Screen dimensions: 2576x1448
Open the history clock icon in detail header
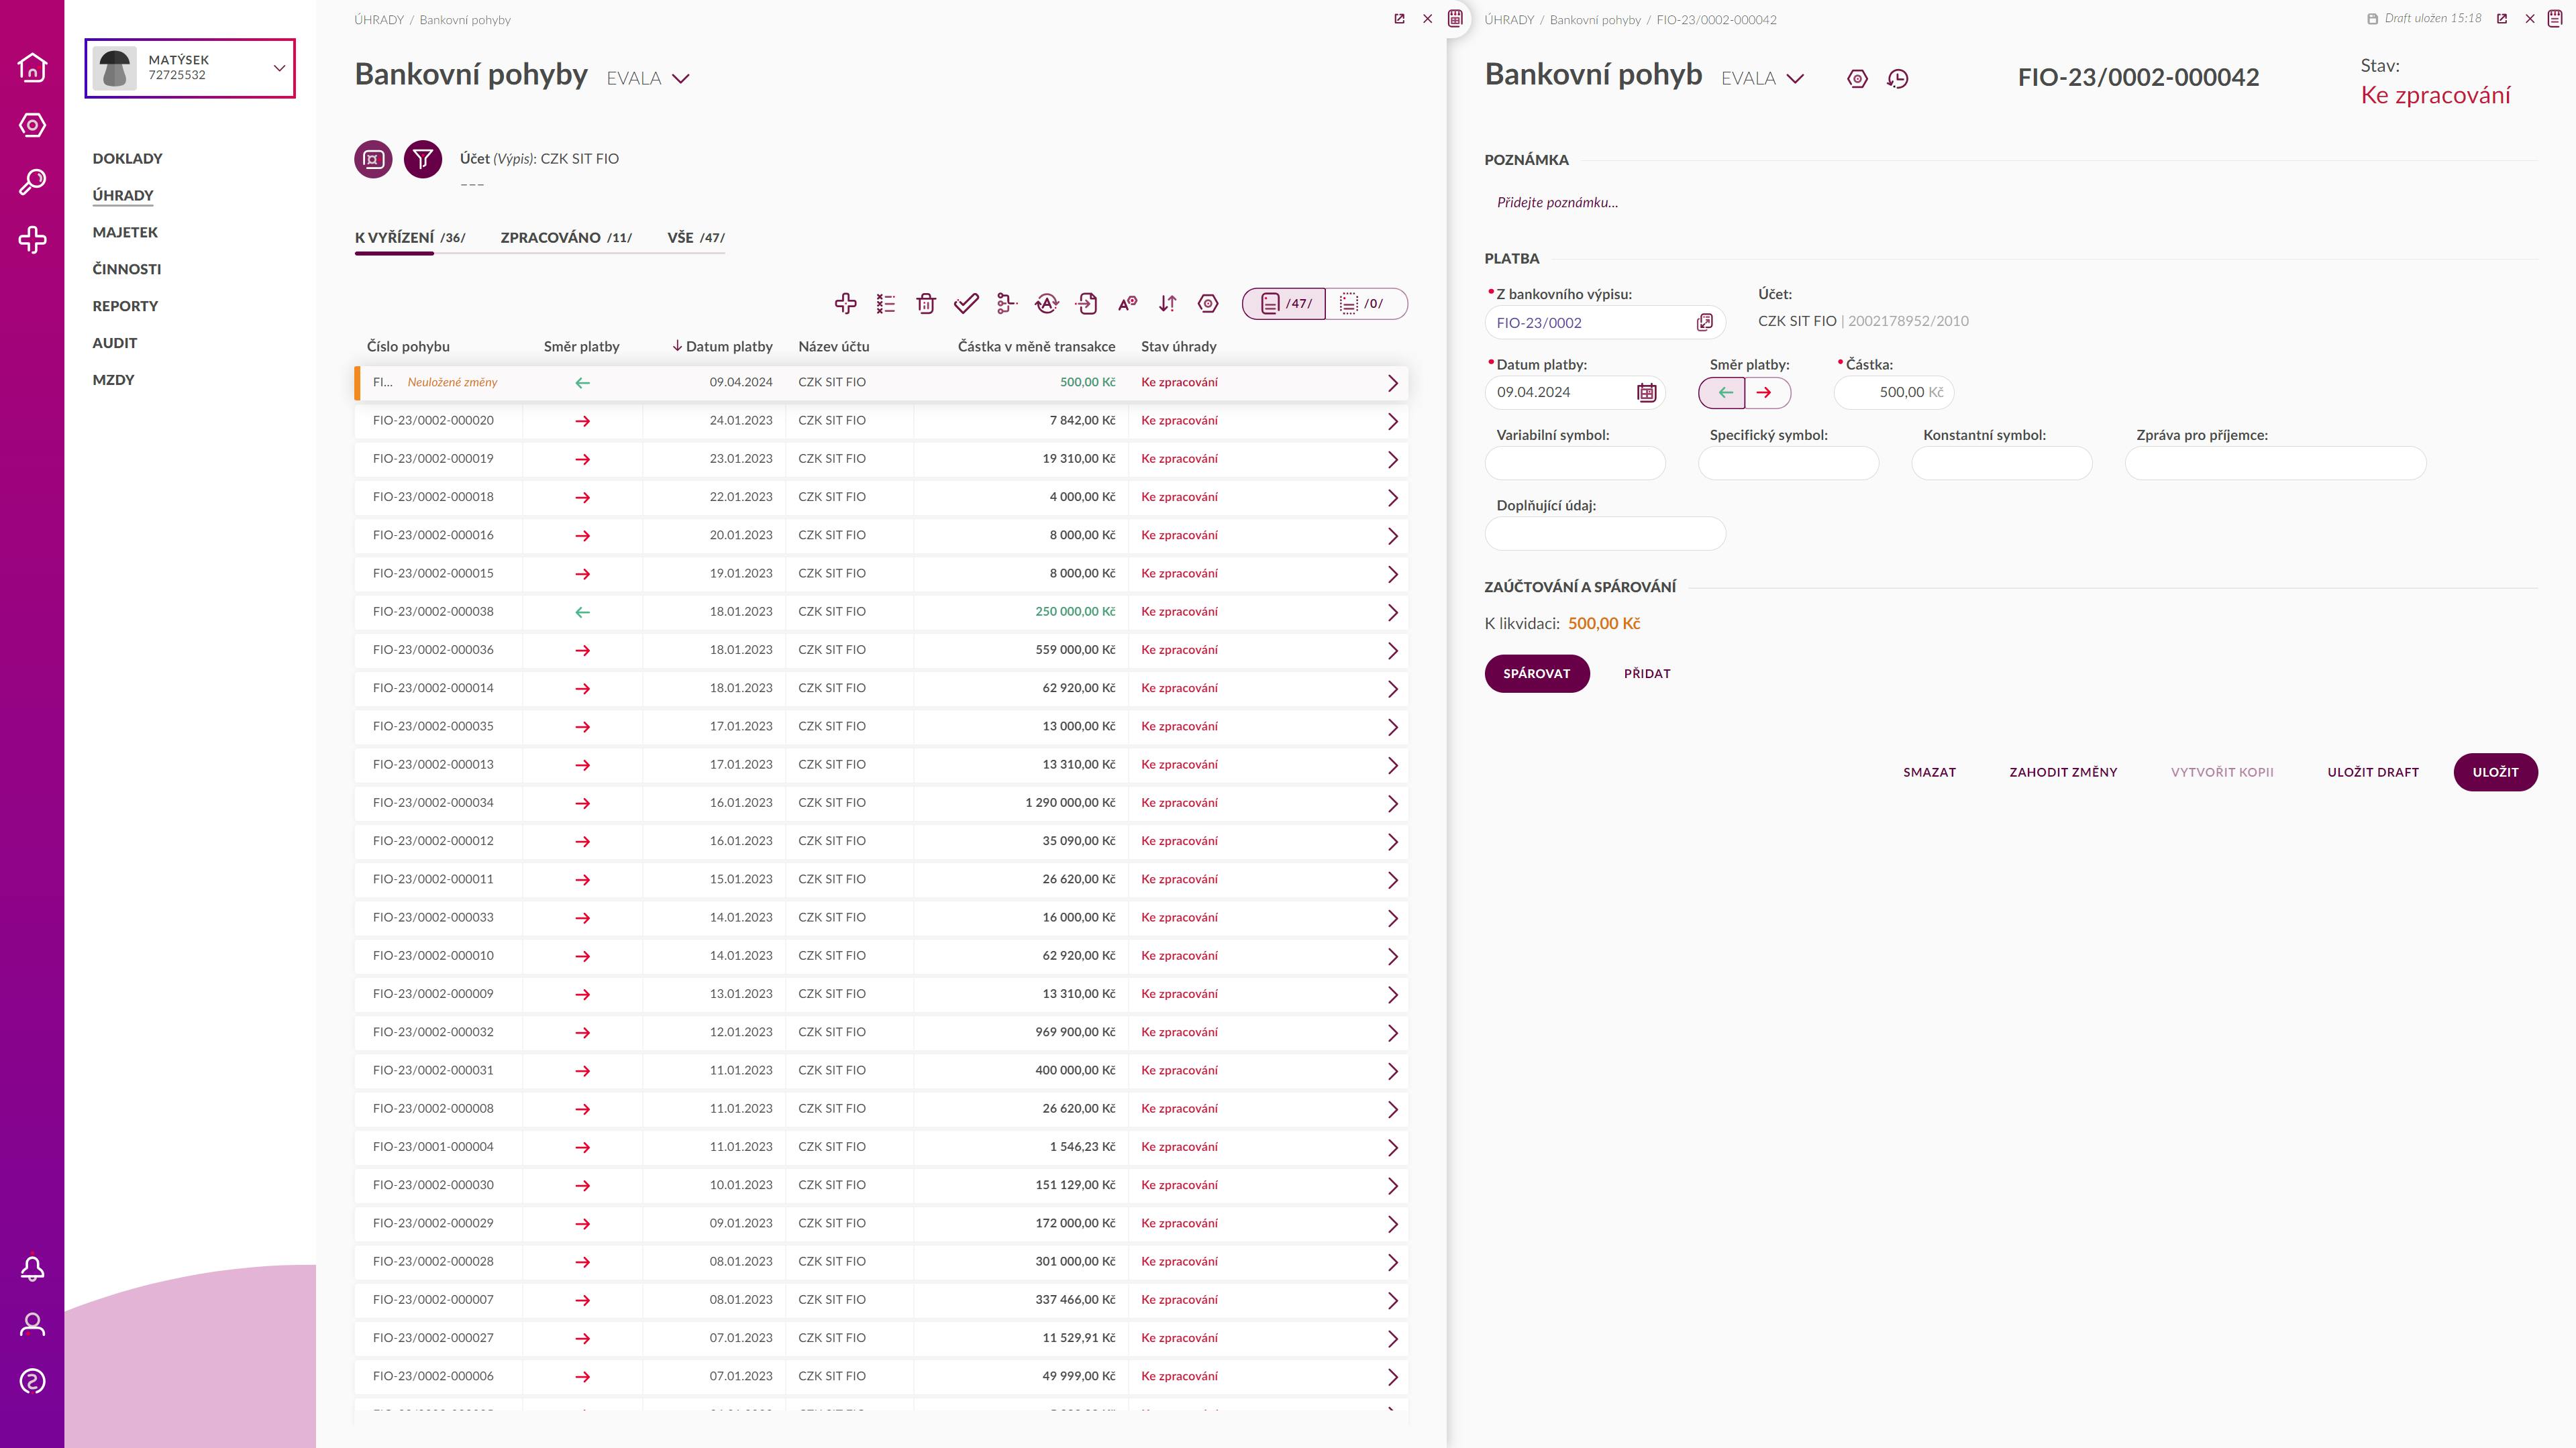(x=1897, y=79)
